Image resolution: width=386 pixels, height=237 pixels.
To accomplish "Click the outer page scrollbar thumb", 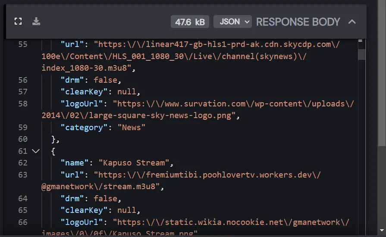I will point(382,73).
